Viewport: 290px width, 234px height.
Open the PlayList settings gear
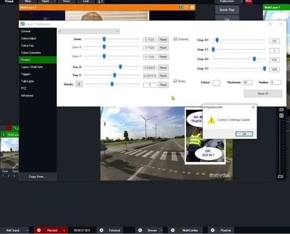(x=213, y=231)
